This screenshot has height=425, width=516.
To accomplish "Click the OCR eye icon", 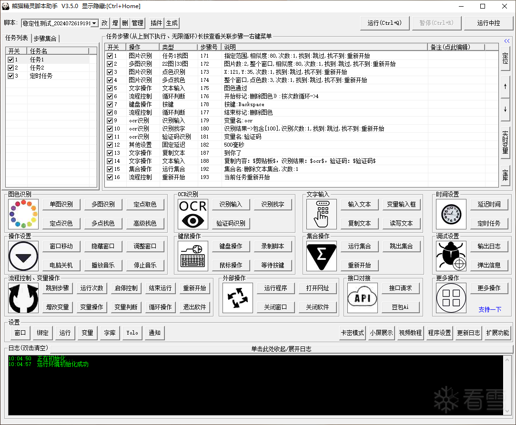I will click(x=193, y=214).
